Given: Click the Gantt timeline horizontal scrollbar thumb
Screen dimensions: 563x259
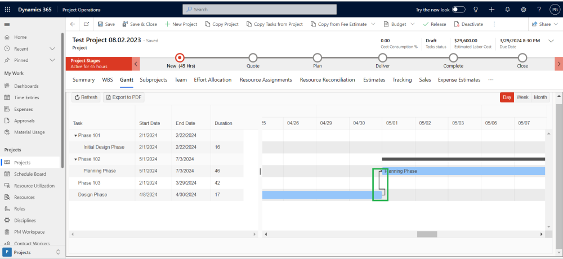Looking at the screenshot, I should (427, 234).
